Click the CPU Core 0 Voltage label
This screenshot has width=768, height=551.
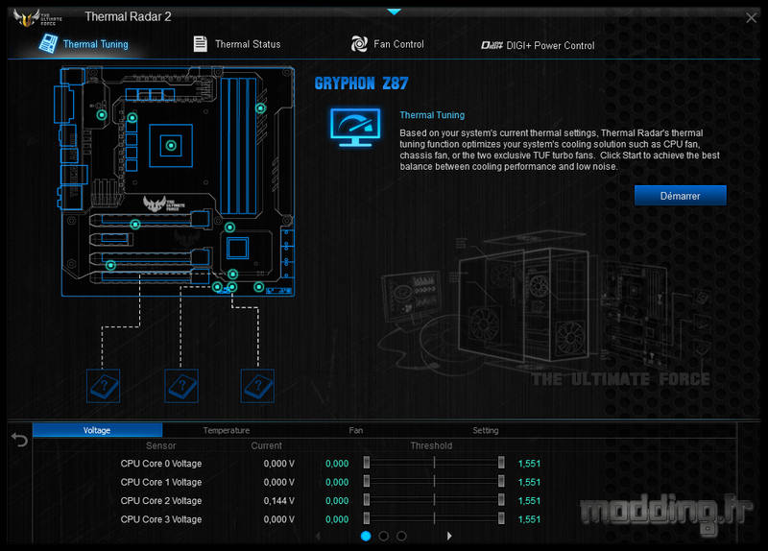point(161,464)
